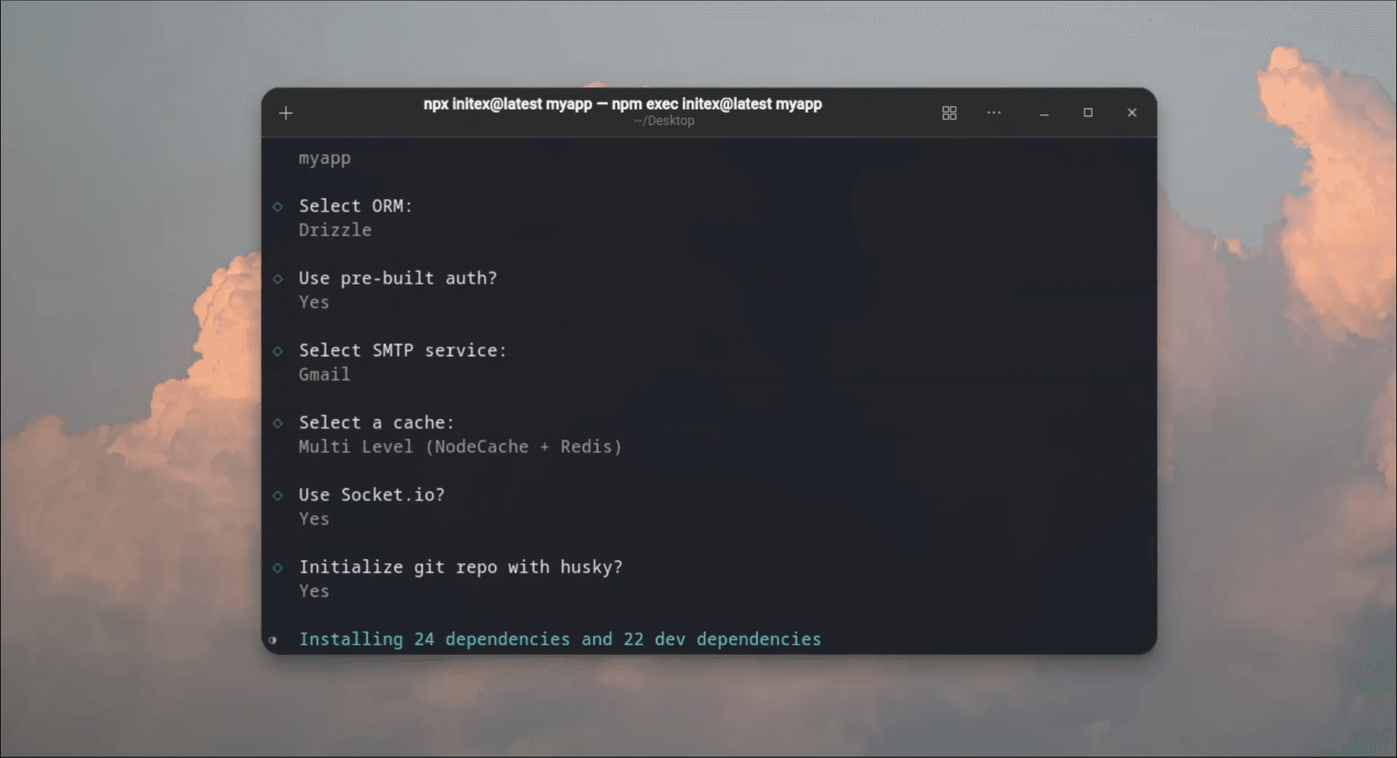Click the 'Gmail' answer text
Viewport: 1397px width, 758px height.
point(325,374)
